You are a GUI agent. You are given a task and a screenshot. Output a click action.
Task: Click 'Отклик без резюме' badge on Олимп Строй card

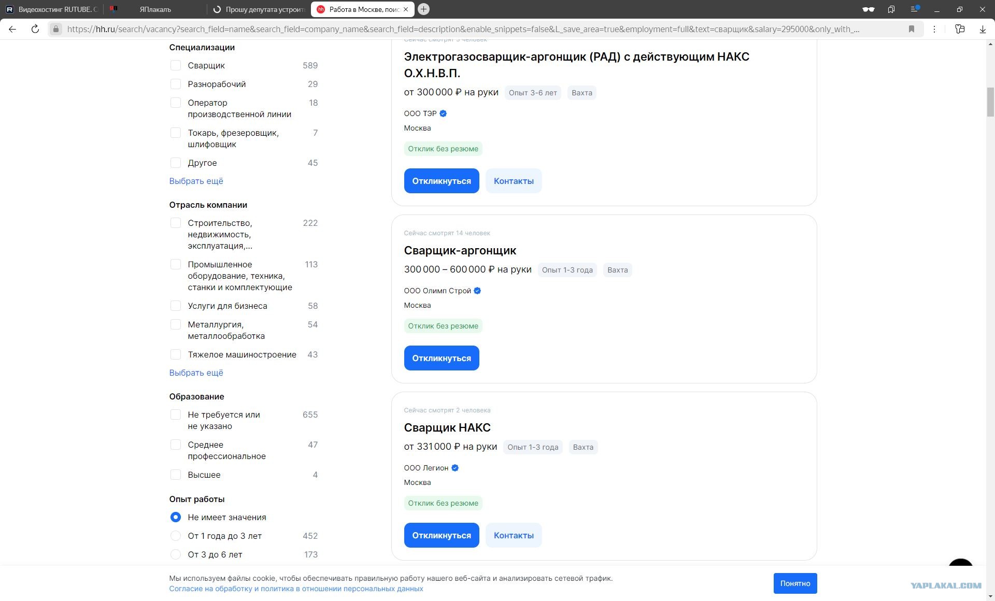(x=443, y=326)
